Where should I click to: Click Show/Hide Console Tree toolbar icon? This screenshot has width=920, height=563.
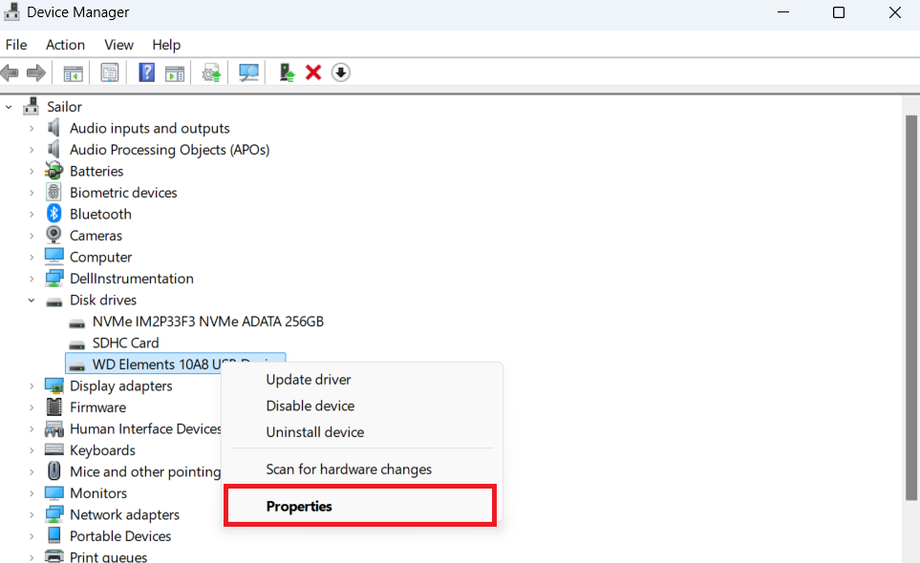tap(74, 73)
